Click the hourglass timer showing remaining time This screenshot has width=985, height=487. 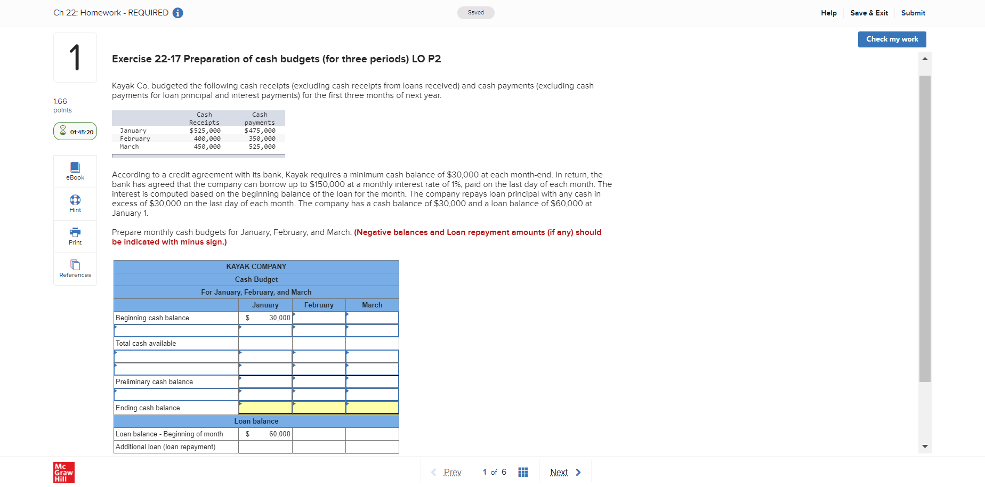tap(75, 131)
